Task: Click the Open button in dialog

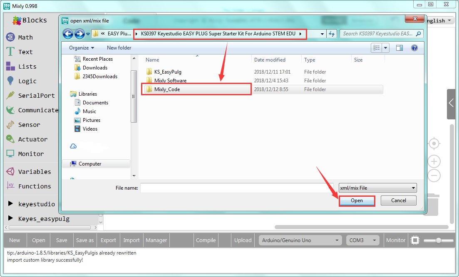Action: point(357,200)
